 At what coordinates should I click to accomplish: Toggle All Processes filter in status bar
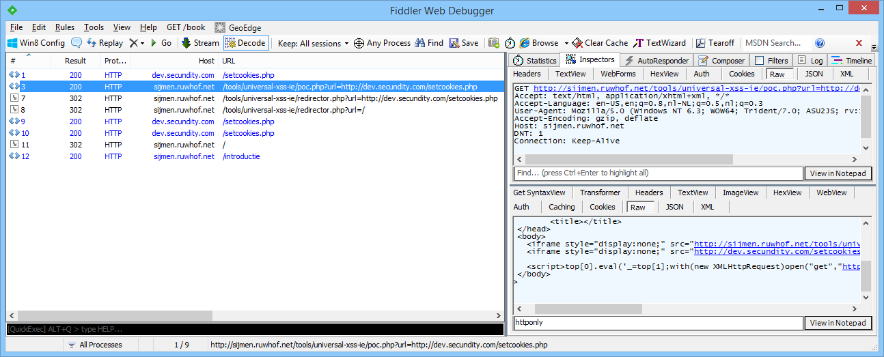pyautogui.click(x=94, y=345)
